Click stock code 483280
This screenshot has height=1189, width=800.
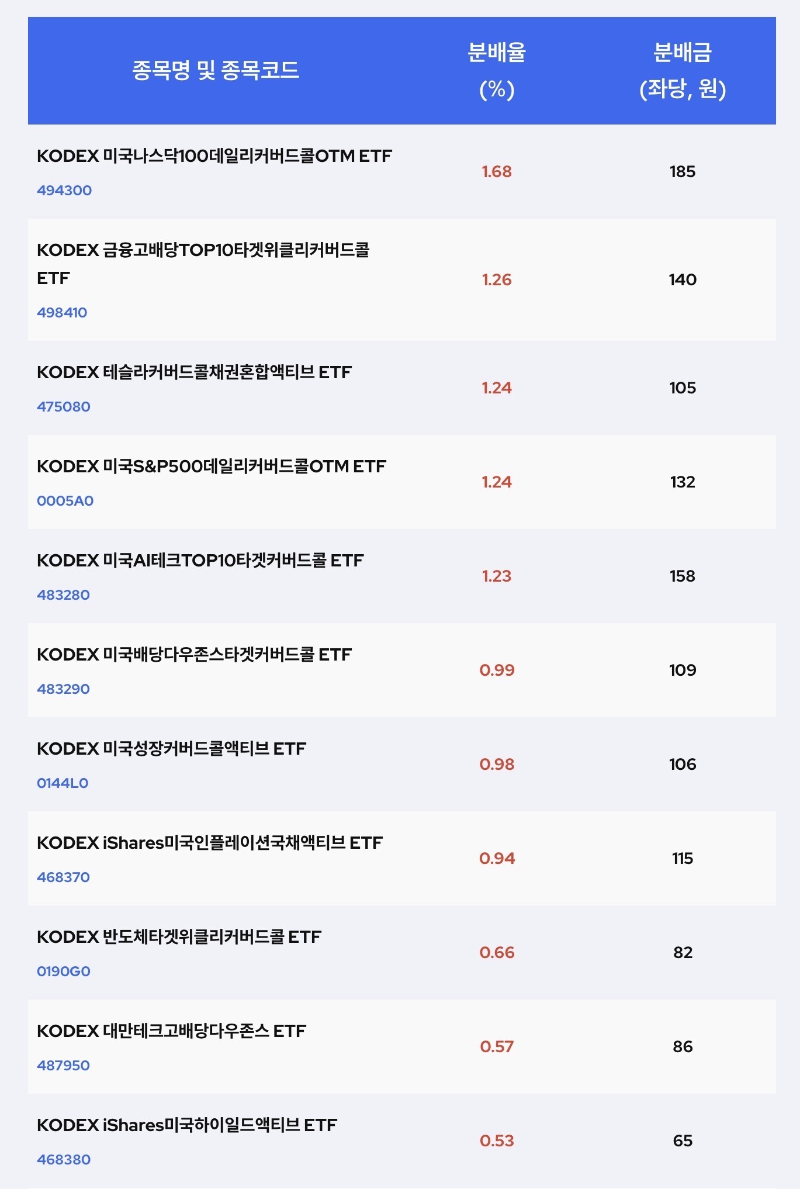[x=63, y=595]
